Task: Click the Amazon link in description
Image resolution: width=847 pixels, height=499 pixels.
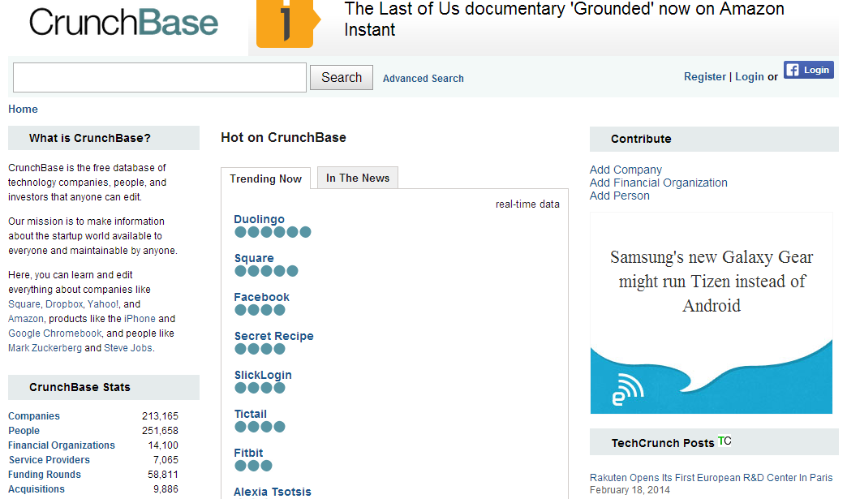Action: coord(25,319)
